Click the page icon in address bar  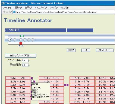pos(14,12)
